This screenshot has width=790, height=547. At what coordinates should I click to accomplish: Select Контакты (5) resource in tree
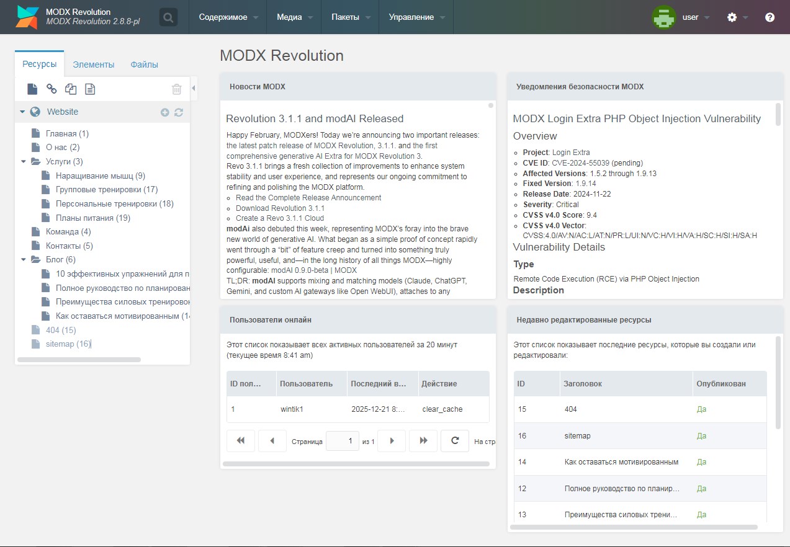(69, 246)
